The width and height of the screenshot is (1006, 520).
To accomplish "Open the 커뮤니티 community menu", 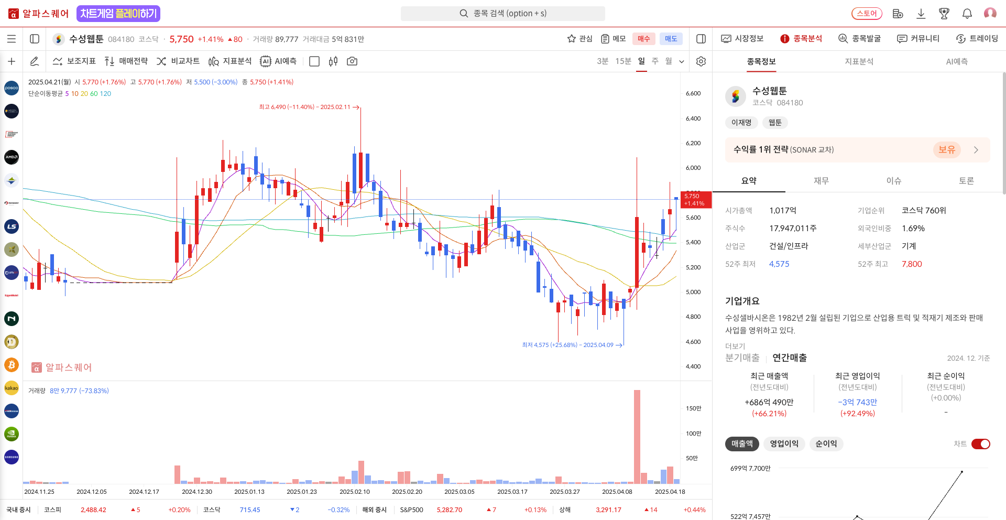I will pos(918,39).
